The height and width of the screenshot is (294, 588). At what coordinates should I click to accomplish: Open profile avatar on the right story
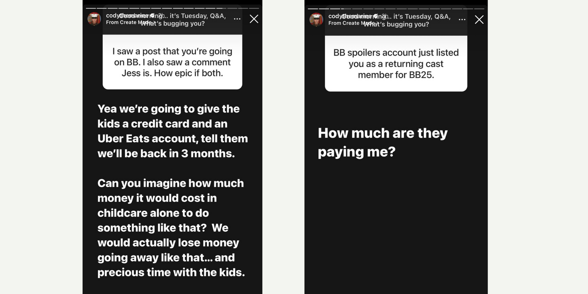(x=316, y=19)
